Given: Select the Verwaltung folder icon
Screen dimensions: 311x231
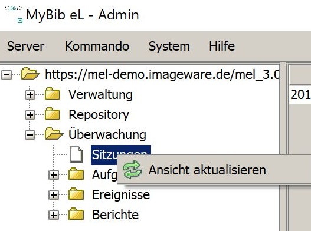Looking at the screenshot, I should click(x=53, y=94).
